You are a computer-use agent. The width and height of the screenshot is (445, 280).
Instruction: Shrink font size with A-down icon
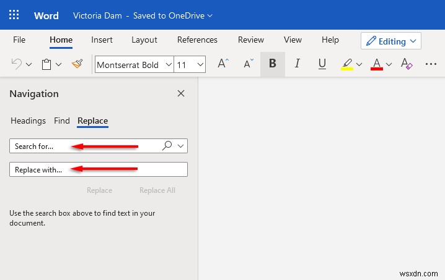point(249,64)
